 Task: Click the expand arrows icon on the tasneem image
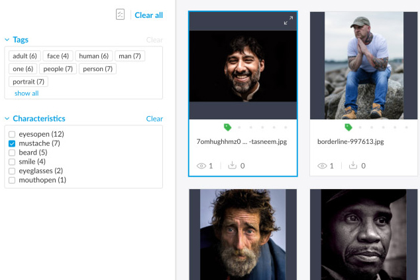[288, 21]
